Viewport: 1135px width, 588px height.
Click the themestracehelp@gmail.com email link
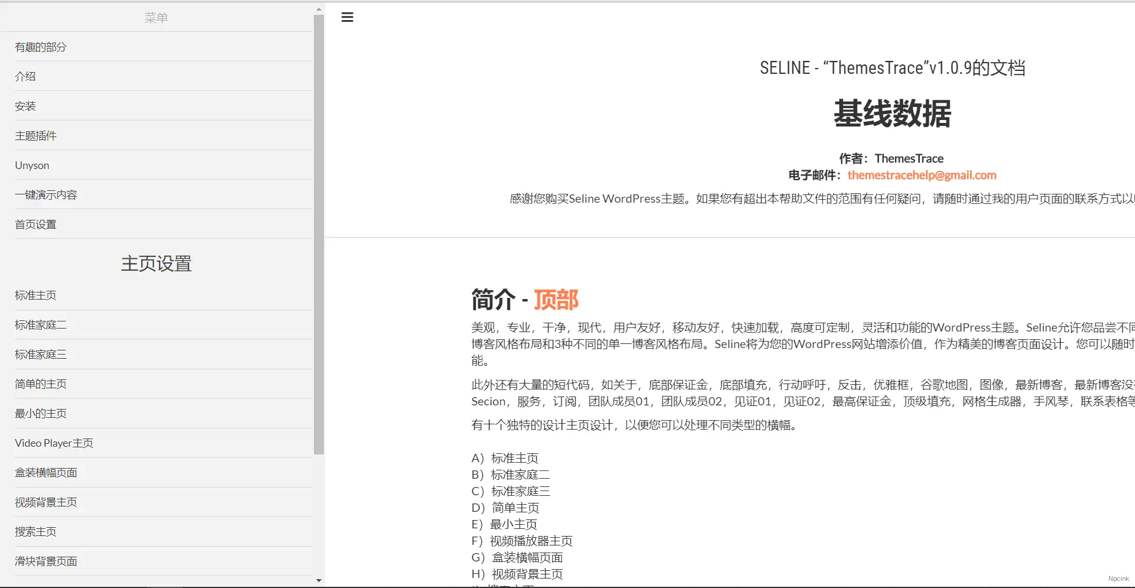[x=922, y=175]
